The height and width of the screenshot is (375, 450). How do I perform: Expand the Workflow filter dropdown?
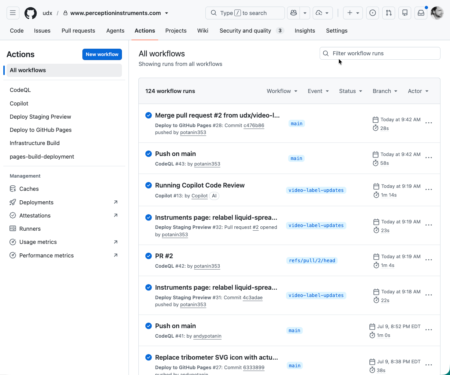tap(282, 91)
